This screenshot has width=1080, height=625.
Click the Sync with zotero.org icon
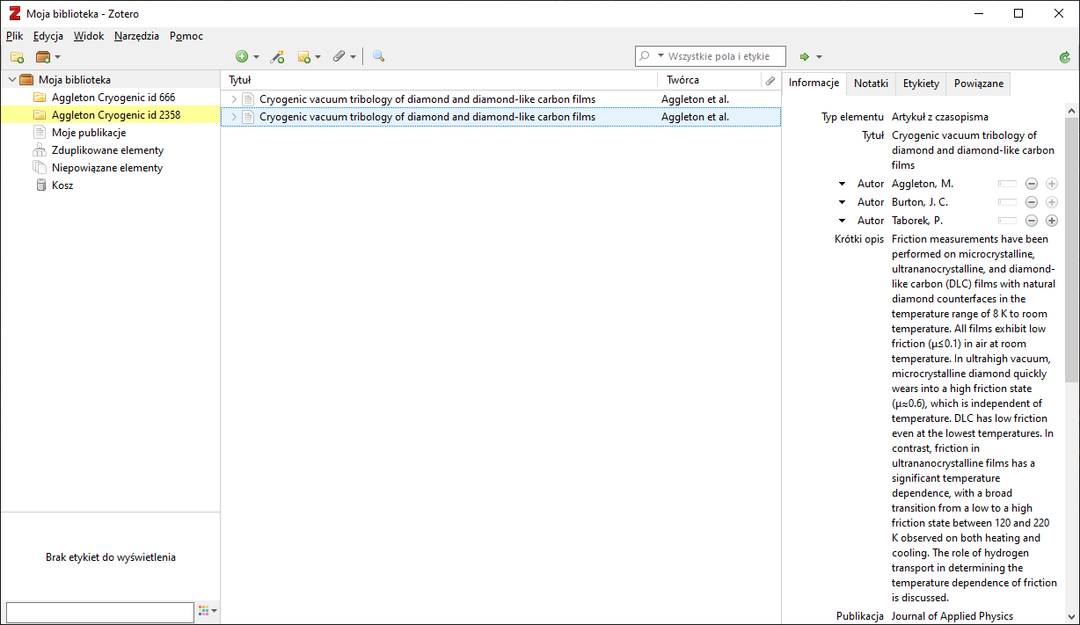point(1065,57)
